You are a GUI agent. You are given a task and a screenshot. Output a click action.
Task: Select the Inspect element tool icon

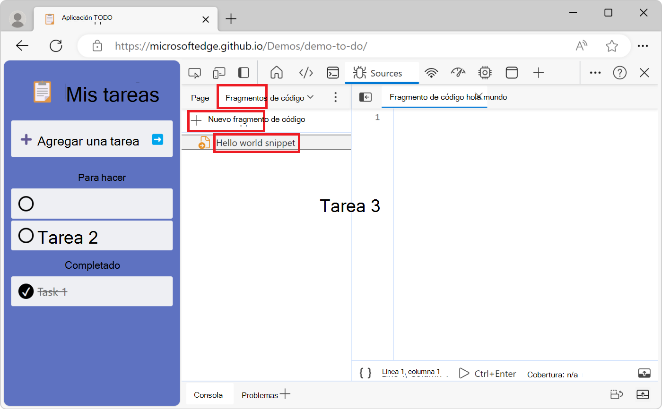[x=194, y=73]
